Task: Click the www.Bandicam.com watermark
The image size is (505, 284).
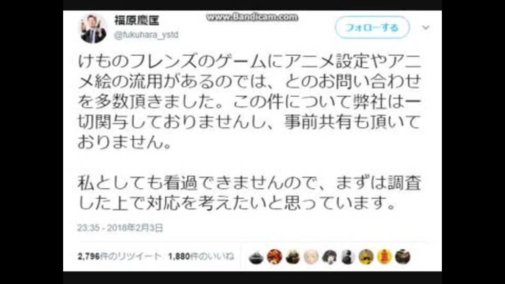Action: (252, 17)
